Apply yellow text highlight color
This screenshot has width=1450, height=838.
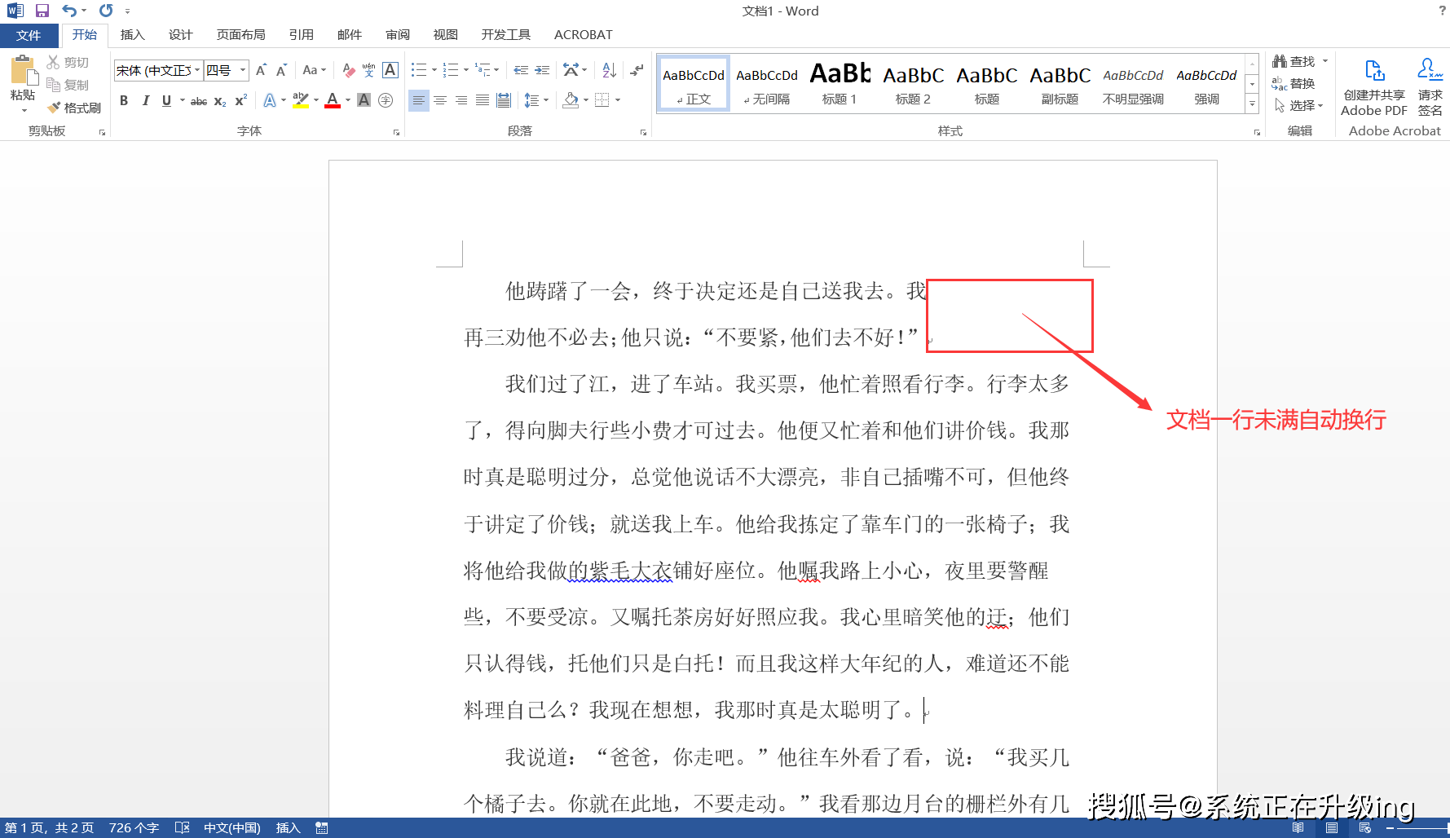300,100
